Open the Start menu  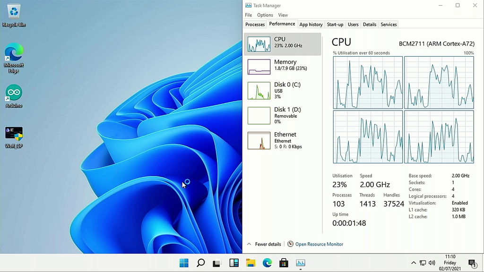point(184,263)
